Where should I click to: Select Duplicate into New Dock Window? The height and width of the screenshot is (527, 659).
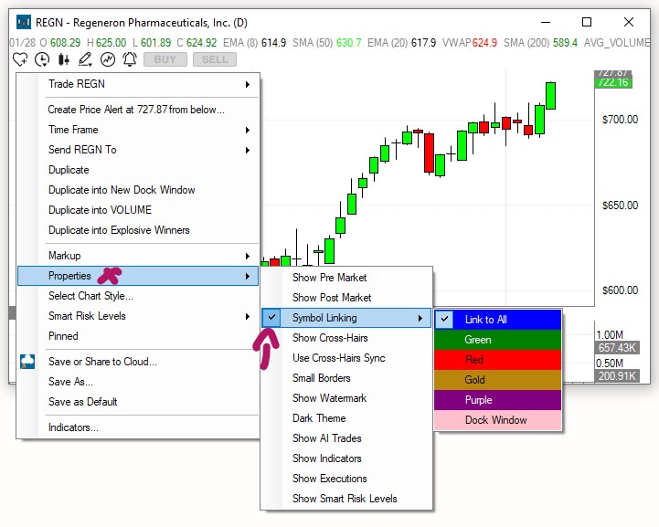click(122, 190)
